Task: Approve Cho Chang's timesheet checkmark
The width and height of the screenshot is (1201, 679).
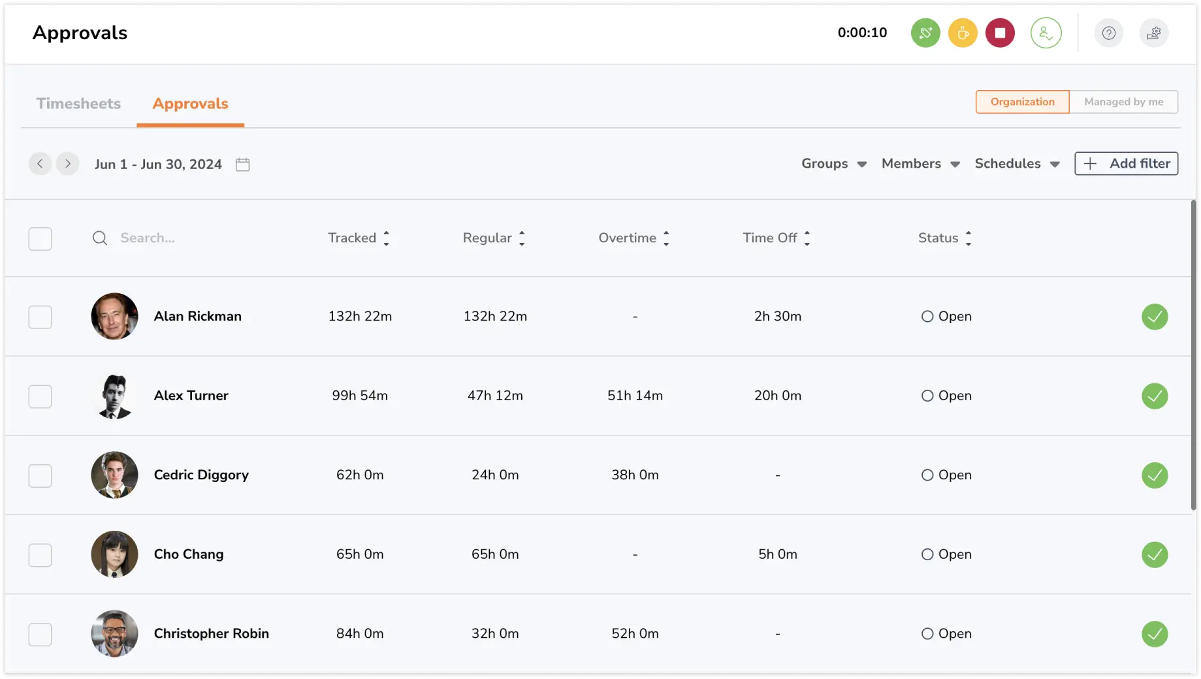Action: point(1154,554)
